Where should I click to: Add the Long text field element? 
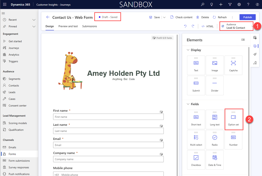click(215, 119)
